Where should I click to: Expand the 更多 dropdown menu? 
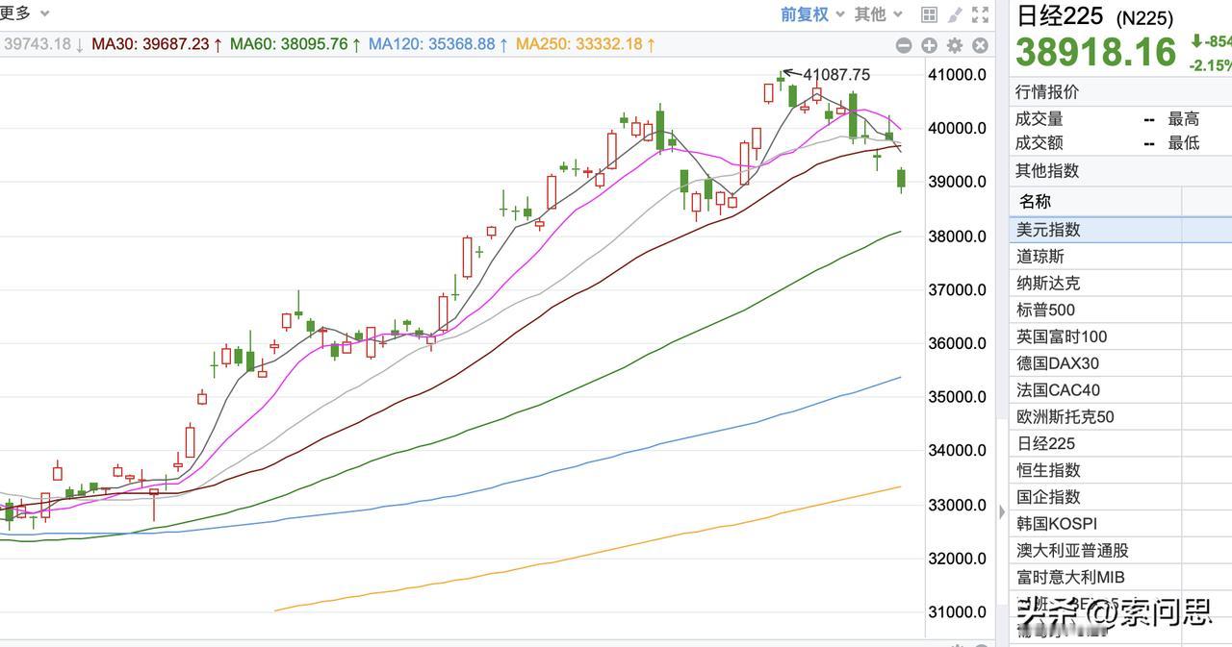[19, 13]
